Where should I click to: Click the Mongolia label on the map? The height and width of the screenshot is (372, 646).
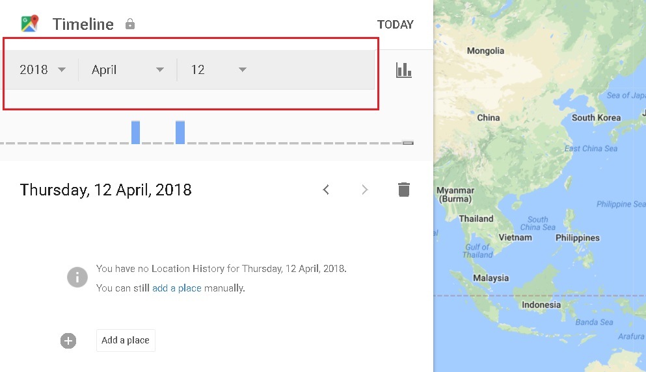[485, 51]
